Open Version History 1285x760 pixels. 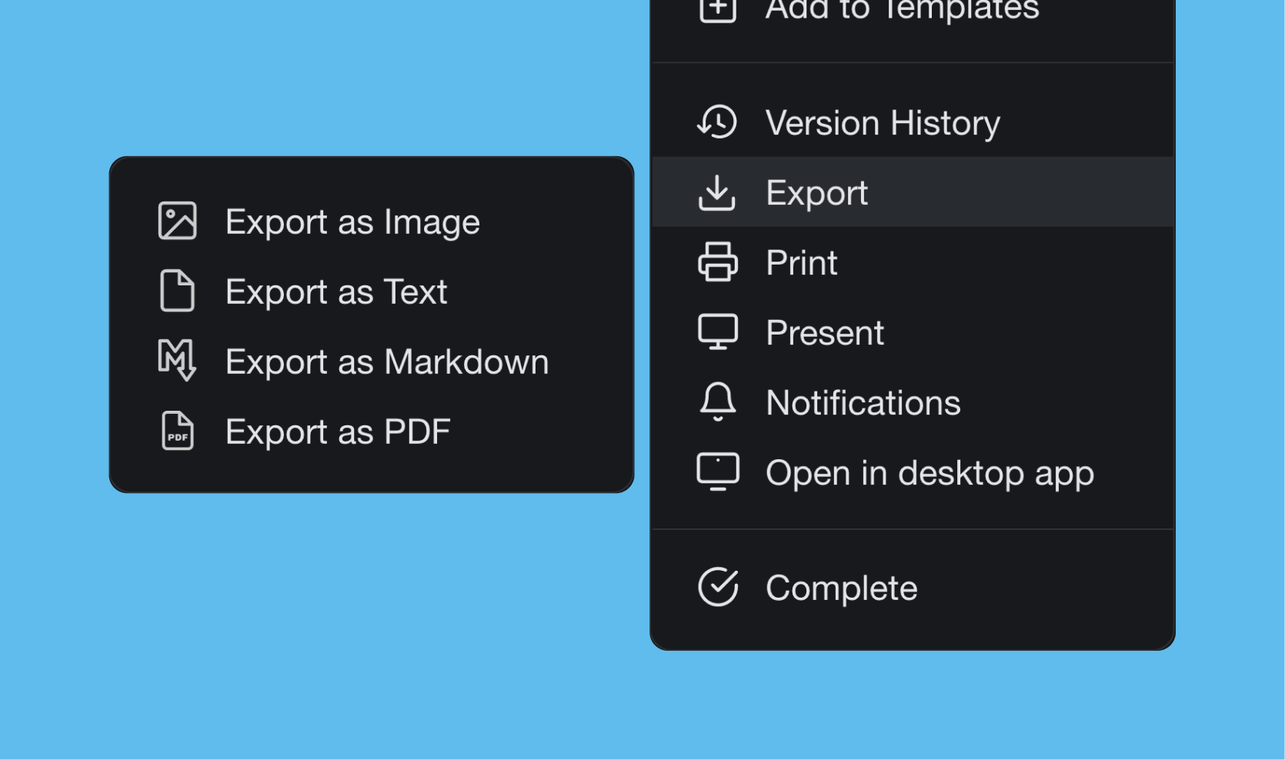point(883,122)
